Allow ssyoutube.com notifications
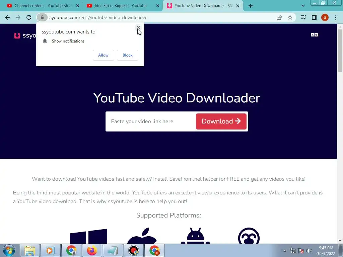The width and height of the screenshot is (343, 257). (x=103, y=55)
